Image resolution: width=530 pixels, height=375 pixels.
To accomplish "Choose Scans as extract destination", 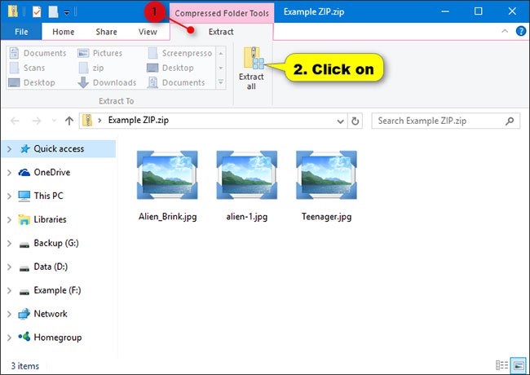I will point(28,68).
